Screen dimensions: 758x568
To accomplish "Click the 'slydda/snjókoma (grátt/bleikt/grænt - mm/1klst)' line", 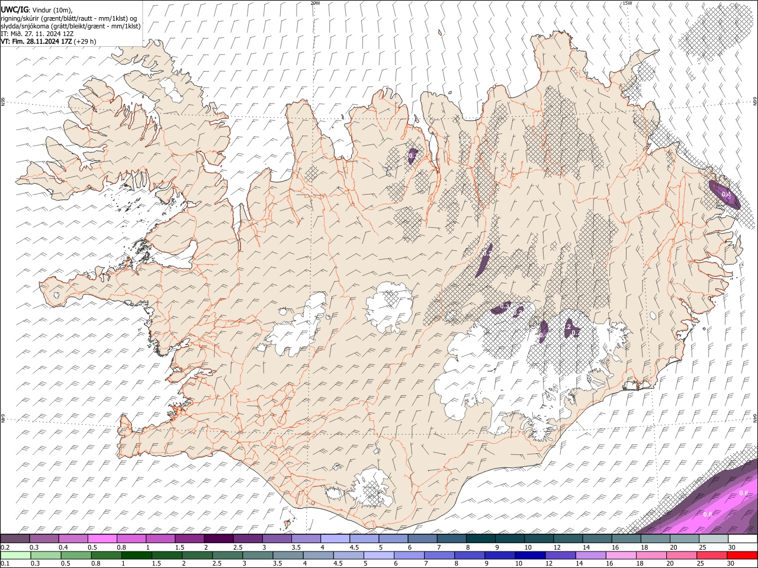I will pos(70,26).
